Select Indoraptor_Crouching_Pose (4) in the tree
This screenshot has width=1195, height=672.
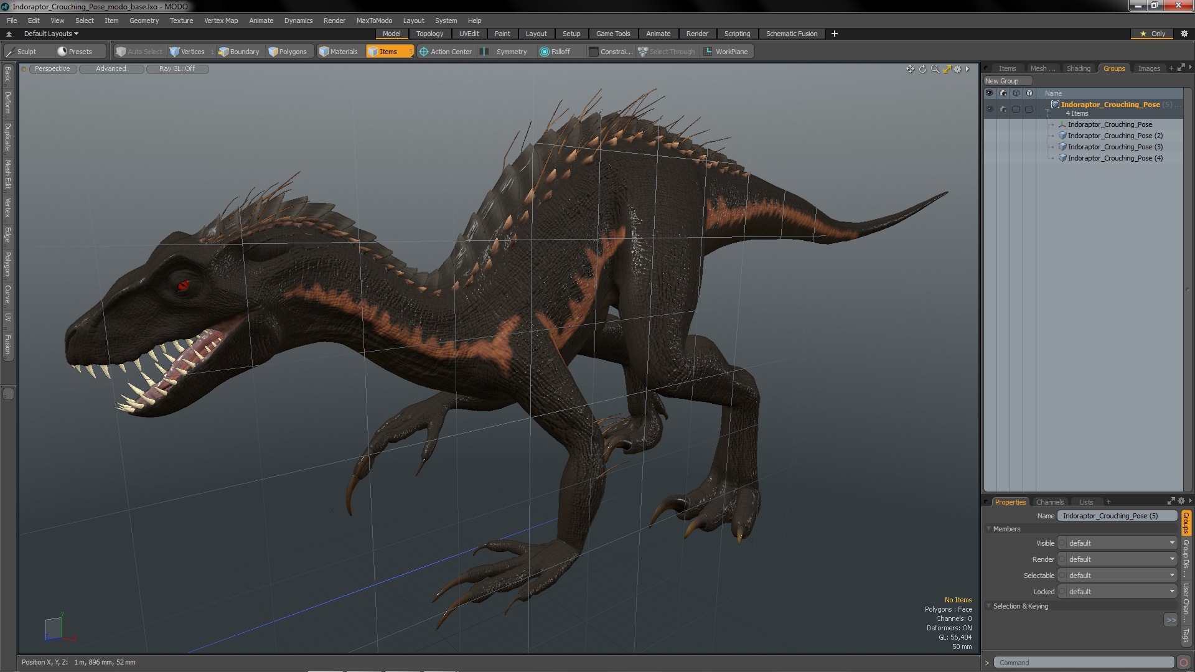(1115, 158)
